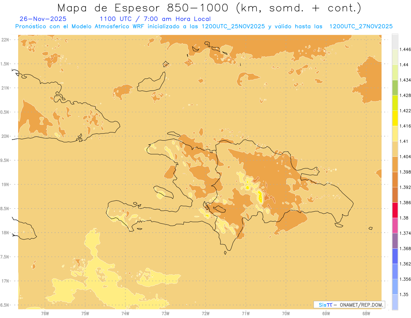
Task: Click the legend value '1.422'
Action: (x=405, y=110)
